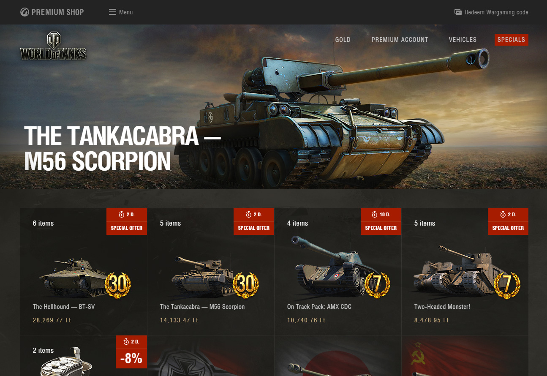Click the gold 7 medal on AMX CDC
The image size is (547, 376).
coord(377,286)
